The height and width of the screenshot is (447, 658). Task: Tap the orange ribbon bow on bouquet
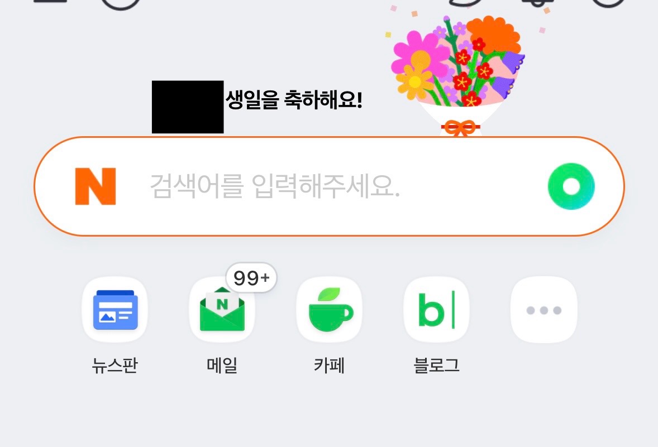pos(460,129)
